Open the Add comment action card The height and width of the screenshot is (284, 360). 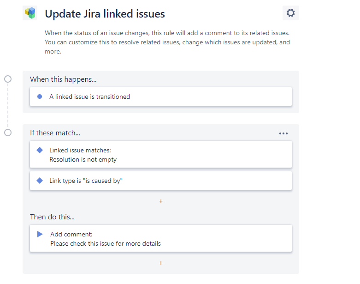[161, 238]
